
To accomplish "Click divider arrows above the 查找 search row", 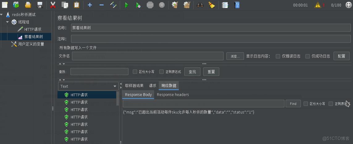I will 62,64.
